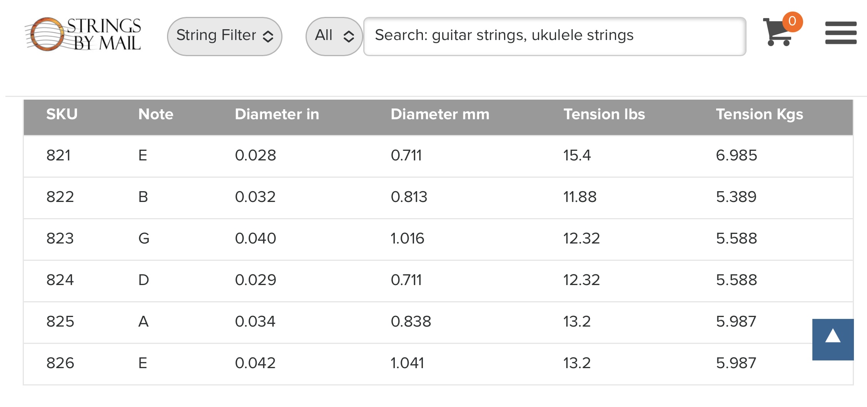Expand the String Filter dropdown
Viewport: 867px width, 407px height.
(x=225, y=36)
